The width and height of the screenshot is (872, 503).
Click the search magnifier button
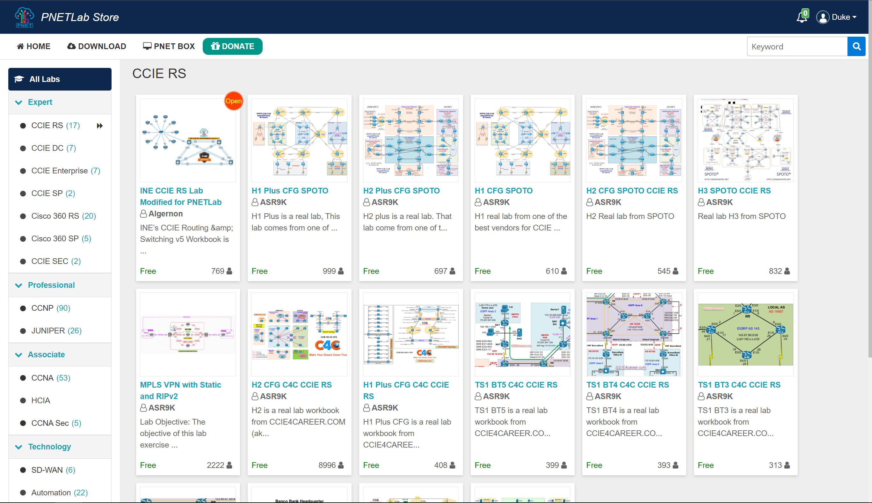856,46
